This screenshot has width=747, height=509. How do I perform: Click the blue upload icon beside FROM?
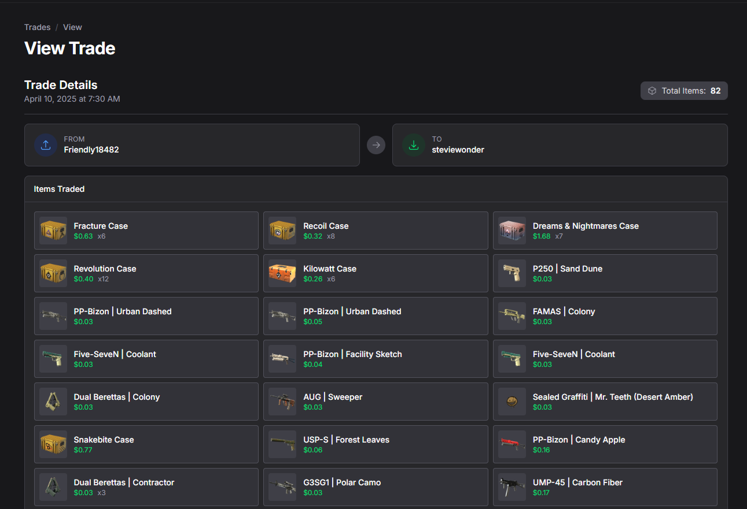pyautogui.click(x=46, y=145)
